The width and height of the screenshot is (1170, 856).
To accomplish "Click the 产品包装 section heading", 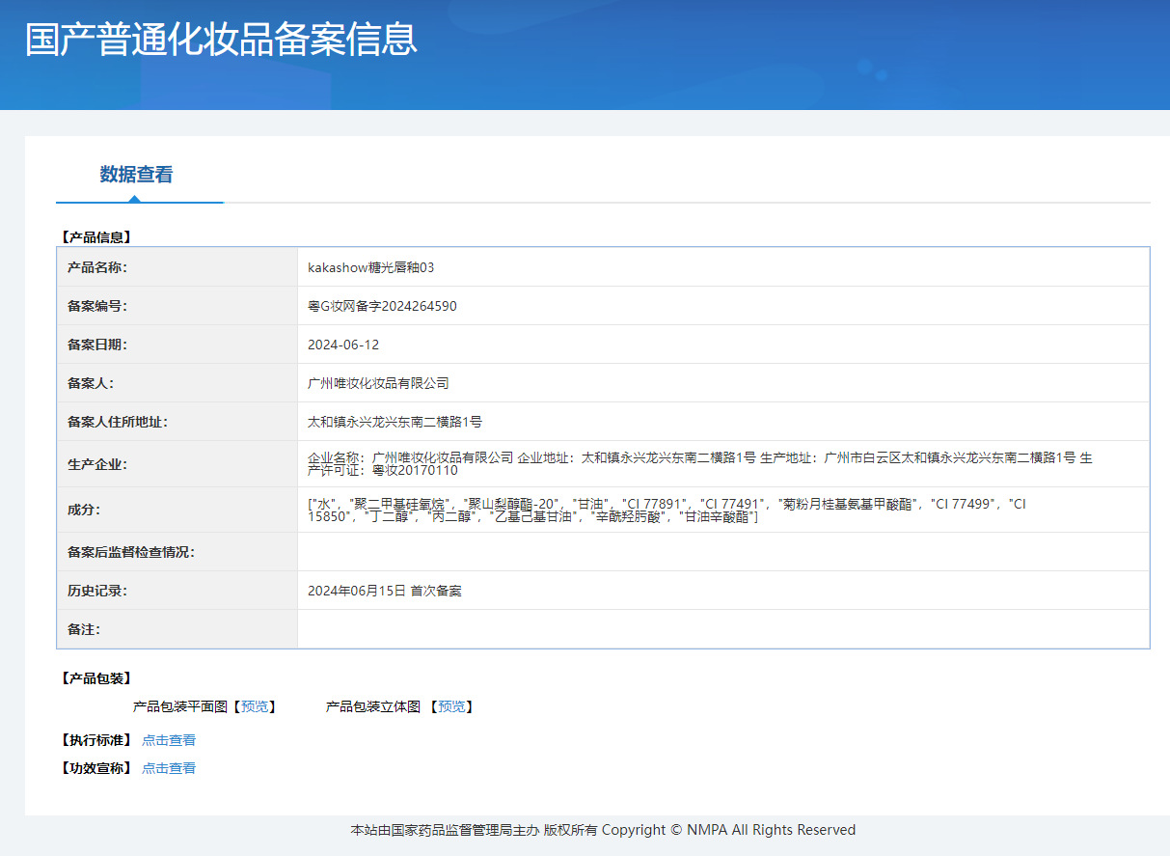I will (x=95, y=678).
